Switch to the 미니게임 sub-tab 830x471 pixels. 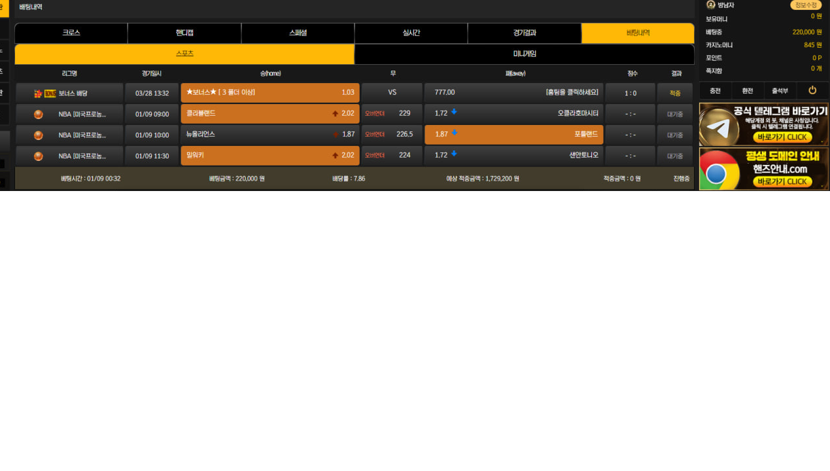[524, 54]
